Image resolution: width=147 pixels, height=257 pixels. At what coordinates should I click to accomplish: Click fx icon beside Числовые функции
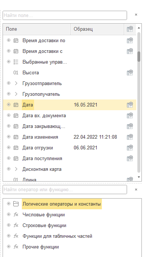[x=16, y=214]
